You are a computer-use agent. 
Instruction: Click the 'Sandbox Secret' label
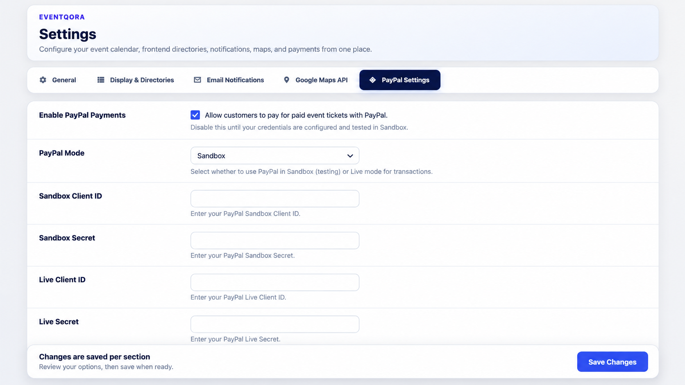pyautogui.click(x=67, y=238)
